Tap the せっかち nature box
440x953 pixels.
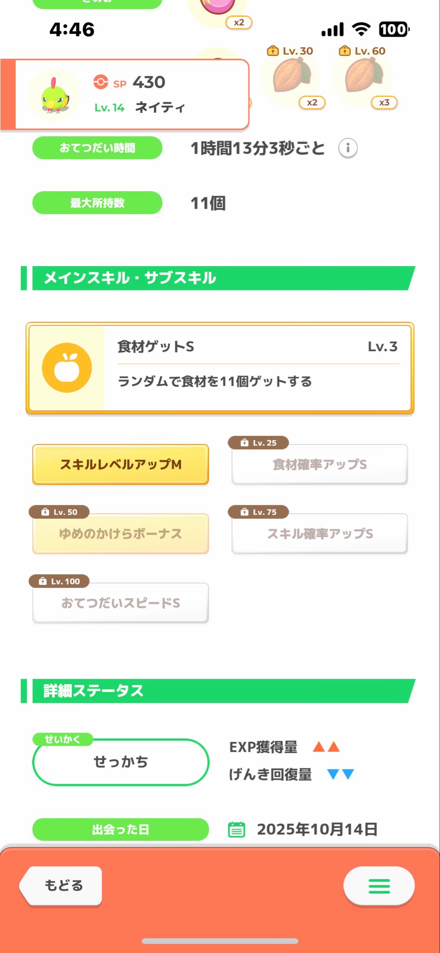tap(120, 762)
